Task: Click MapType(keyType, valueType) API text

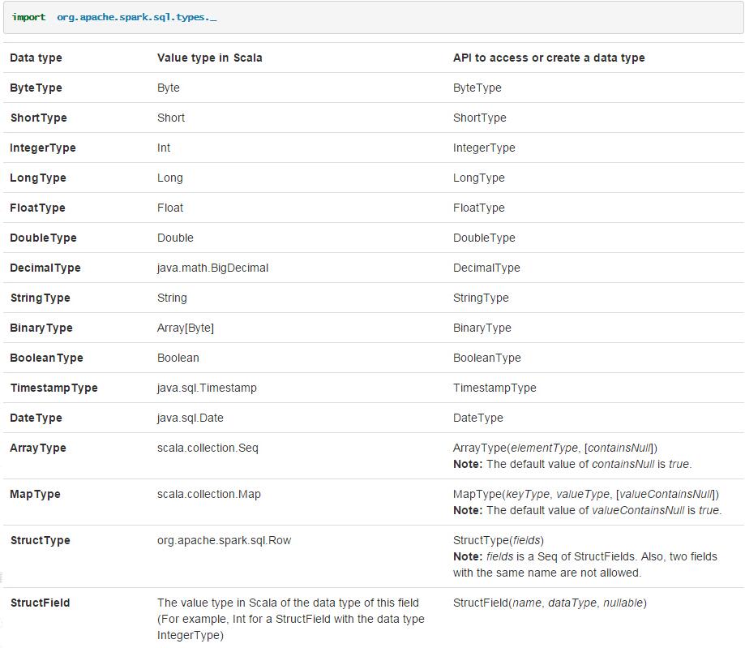Action: pyautogui.click(x=585, y=494)
